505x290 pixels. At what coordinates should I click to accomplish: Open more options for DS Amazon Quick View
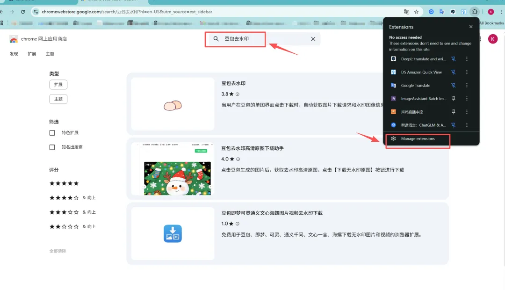click(467, 72)
